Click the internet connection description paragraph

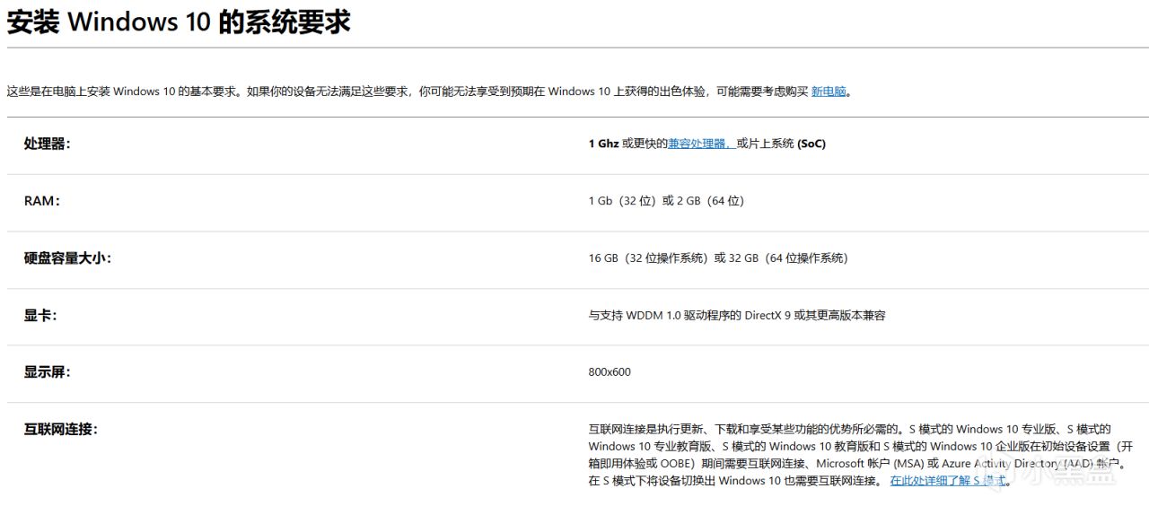[860, 455]
